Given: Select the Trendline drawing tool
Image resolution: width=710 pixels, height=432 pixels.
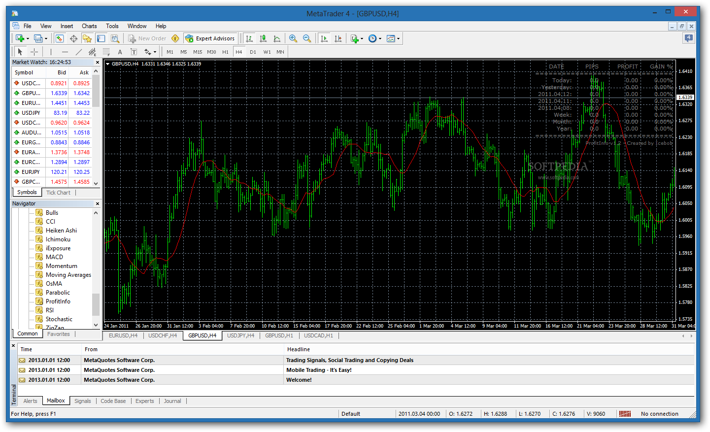Looking at the screenshot, I should tap(78, 52).
